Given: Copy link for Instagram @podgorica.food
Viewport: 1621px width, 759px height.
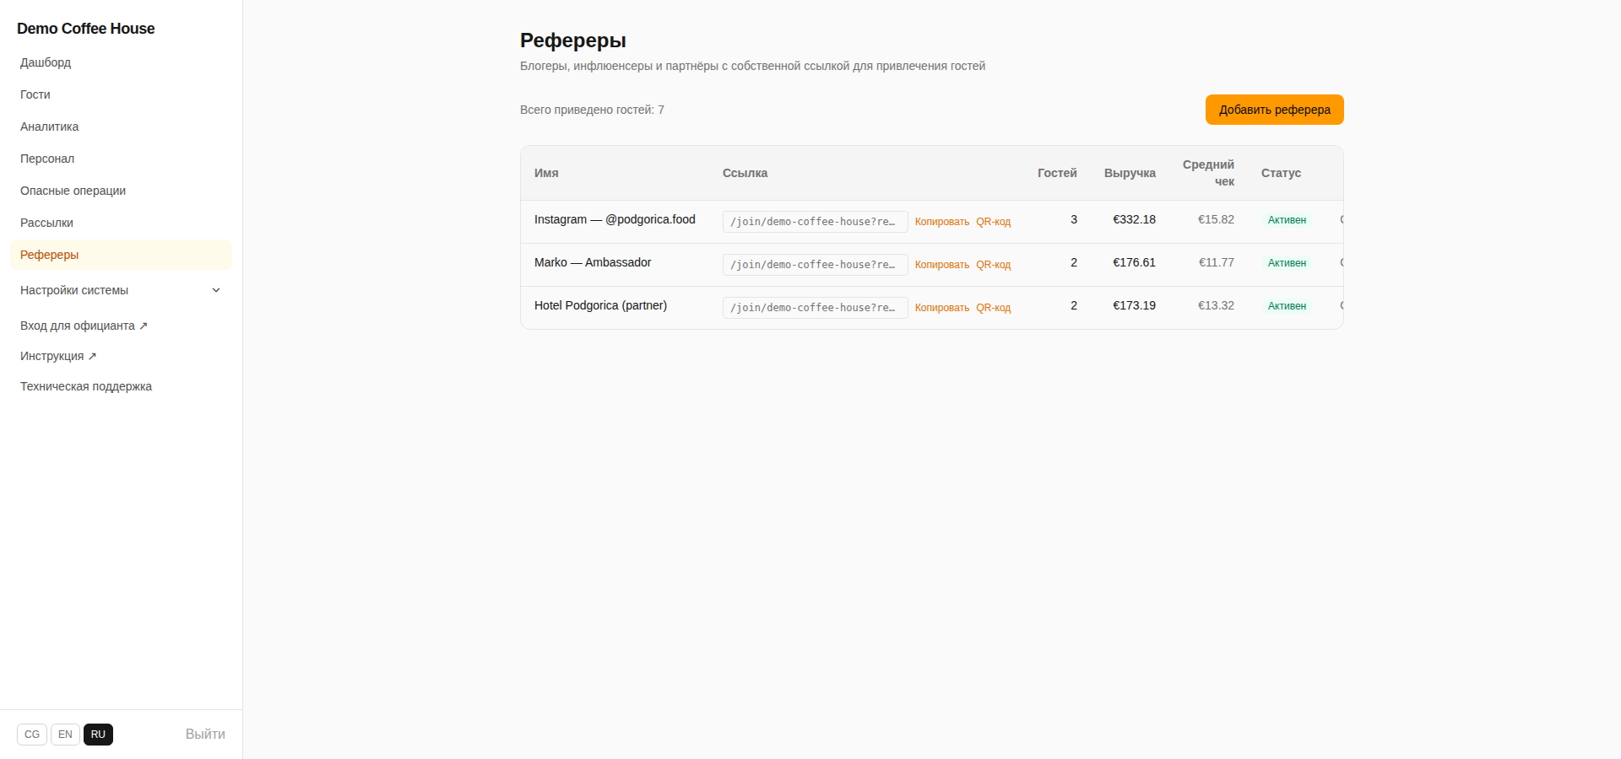Looking at the screenshot, I should tap(942, 222).
